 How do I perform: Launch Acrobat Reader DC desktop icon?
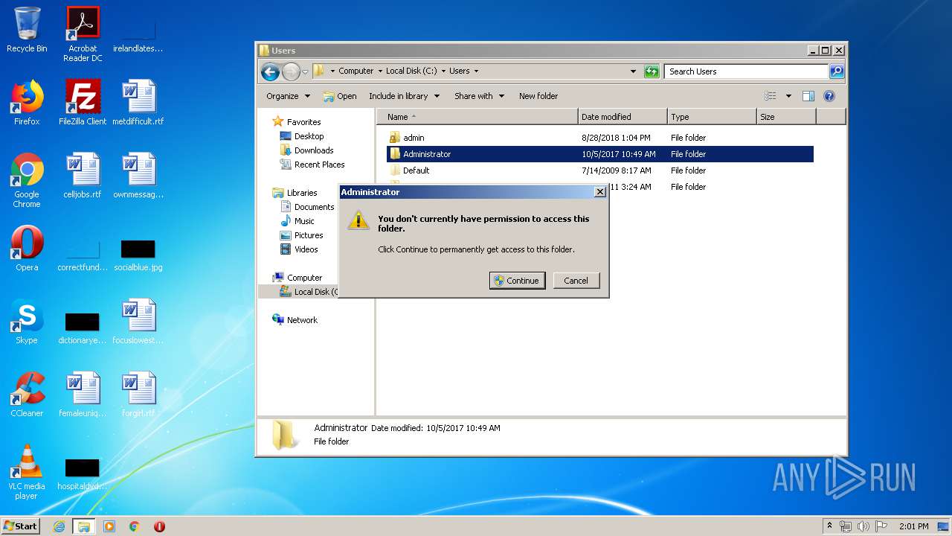[x=83, y=34]
